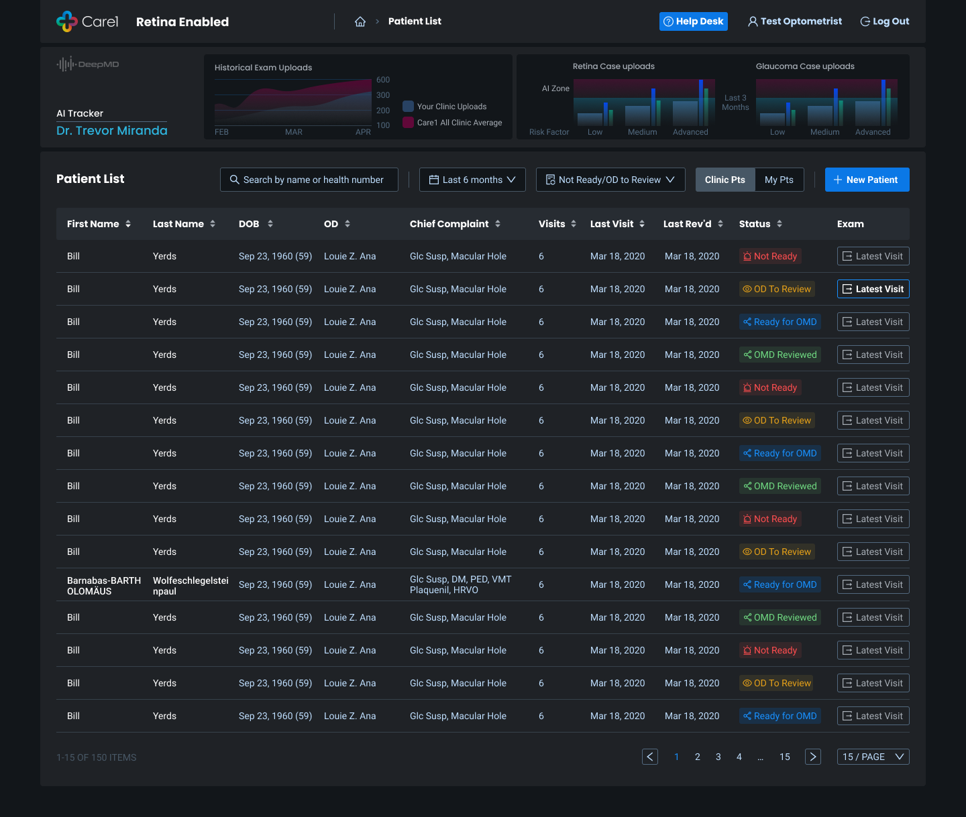Click the patient search input field
966x817 pixels.
coord(309,180)
